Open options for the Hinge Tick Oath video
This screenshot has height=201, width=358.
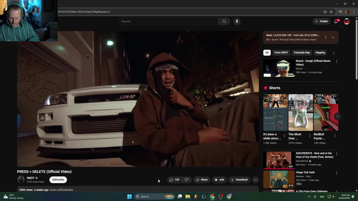click(x=336, y=173)
